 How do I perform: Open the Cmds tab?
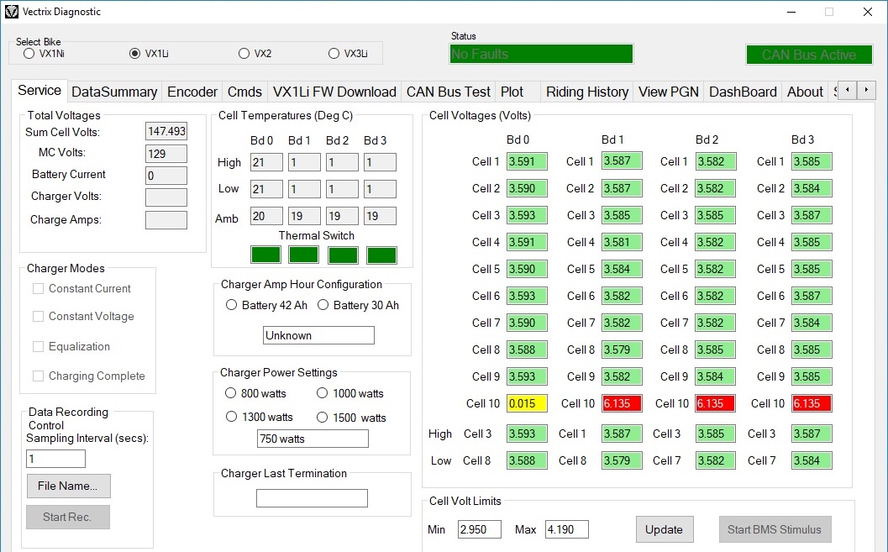pos(244,92)
